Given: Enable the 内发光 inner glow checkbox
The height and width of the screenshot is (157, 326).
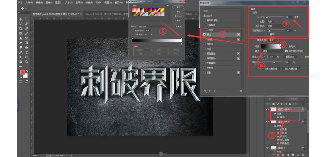Looking at the screenshot, I should click(205, 44).
